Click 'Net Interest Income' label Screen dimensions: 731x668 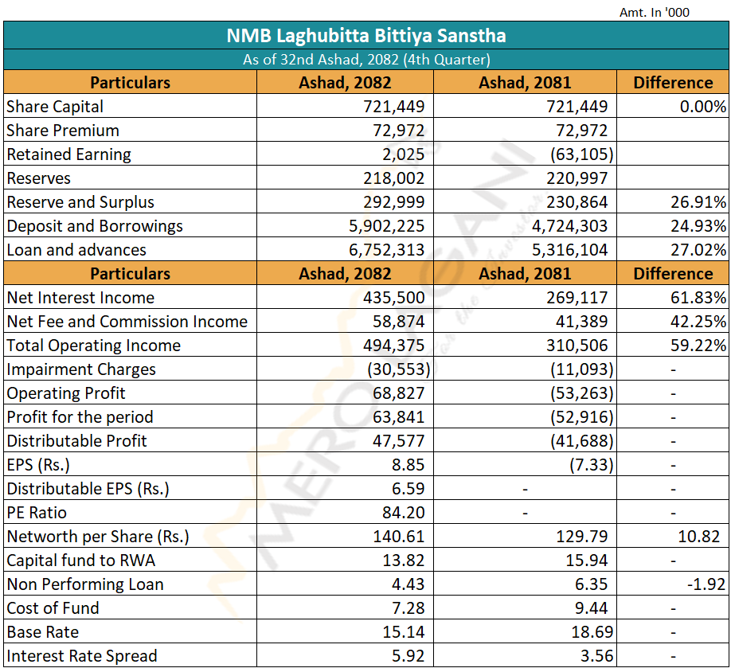(x=80, y=298)
